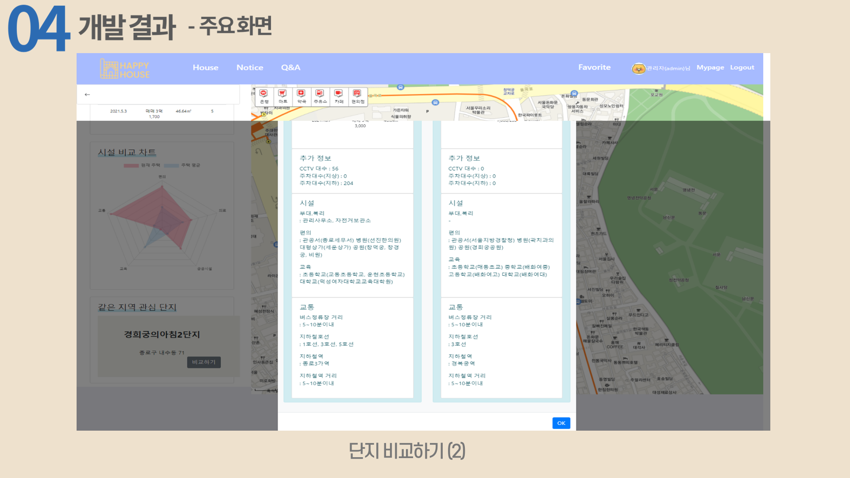Viewport: 850px width, 478px height.
Task: Open the House menu
Action: [x=205, y=67]
